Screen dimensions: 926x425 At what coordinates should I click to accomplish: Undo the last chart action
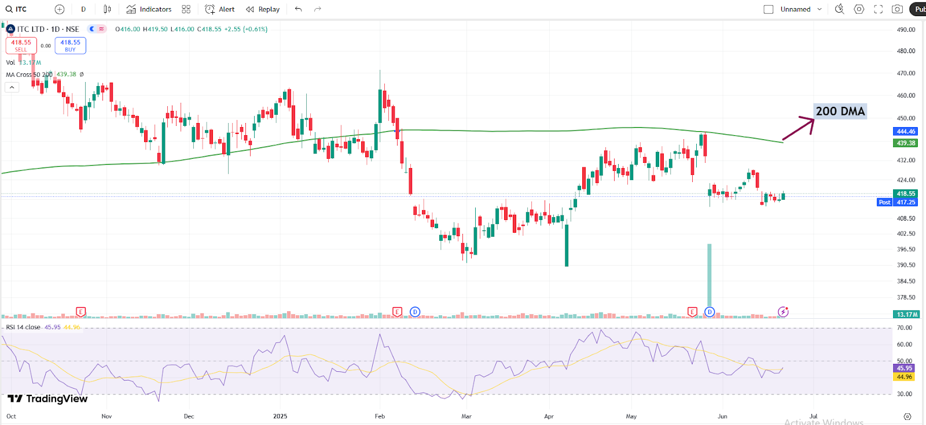tap(298, 9)
